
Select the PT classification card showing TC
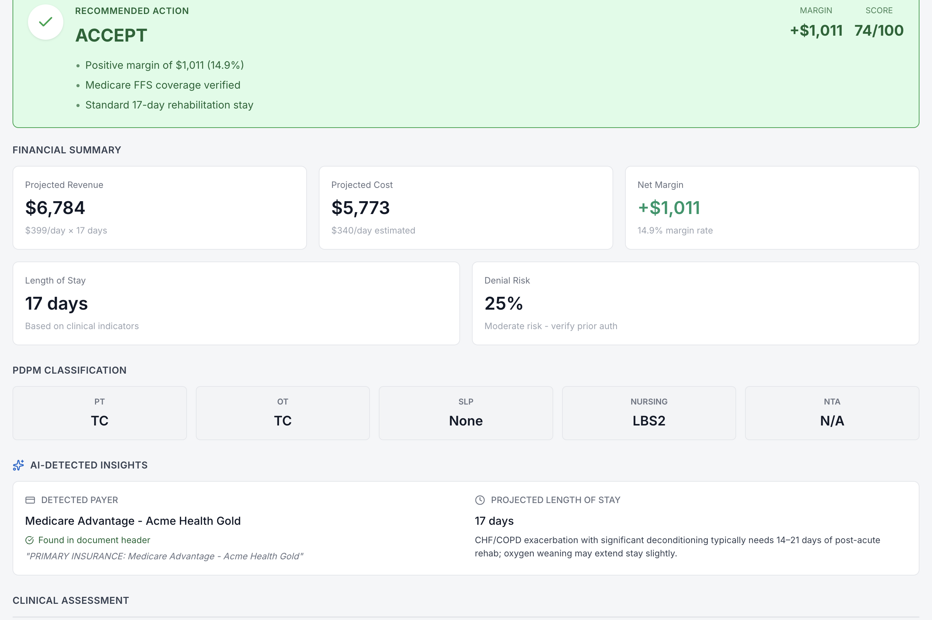[x=99, y=413]
